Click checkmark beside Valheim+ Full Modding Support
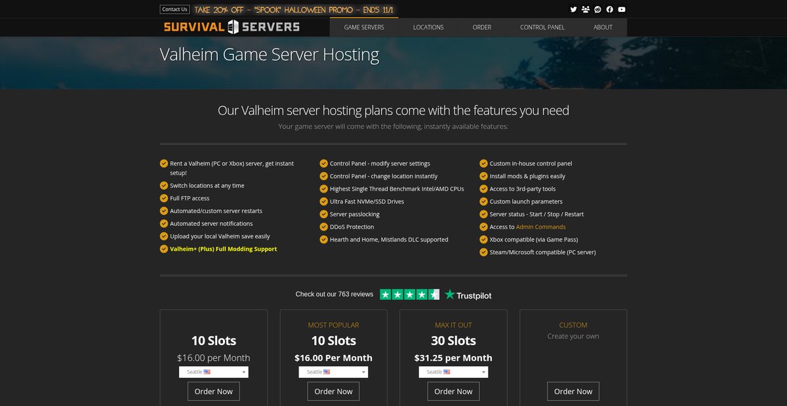Image resolution: width=787 pixels, height=406 pixels. pos(164,249)
